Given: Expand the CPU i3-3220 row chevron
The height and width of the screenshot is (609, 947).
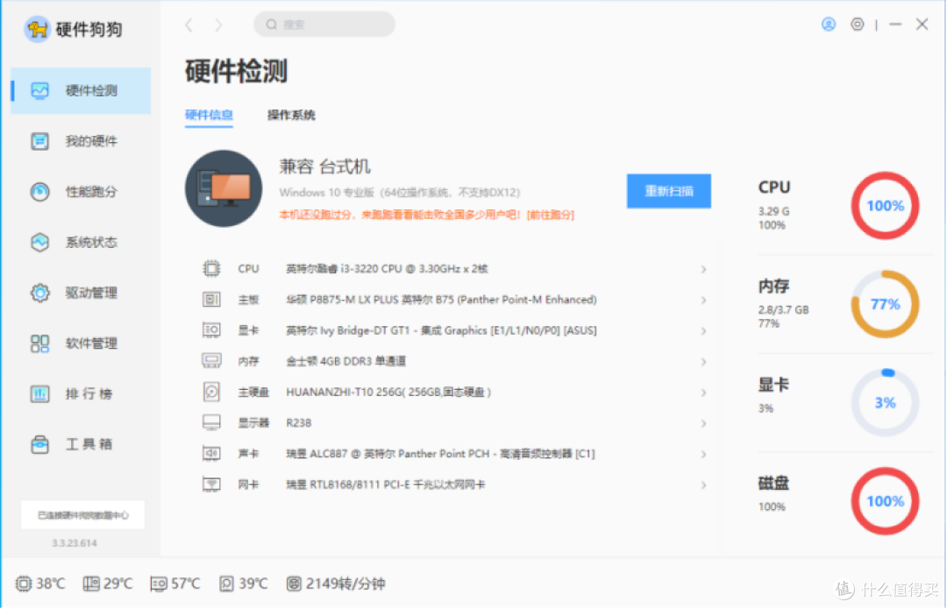Looking at the screenshot, I should coord(703,269).
